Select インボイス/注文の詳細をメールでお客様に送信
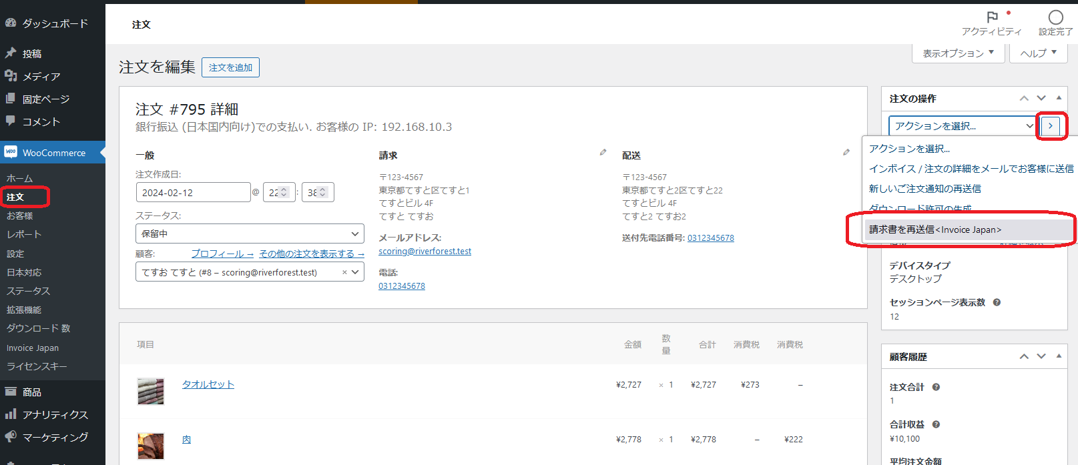The height and width of the screenshot is (465, 1078). [971, 169]
